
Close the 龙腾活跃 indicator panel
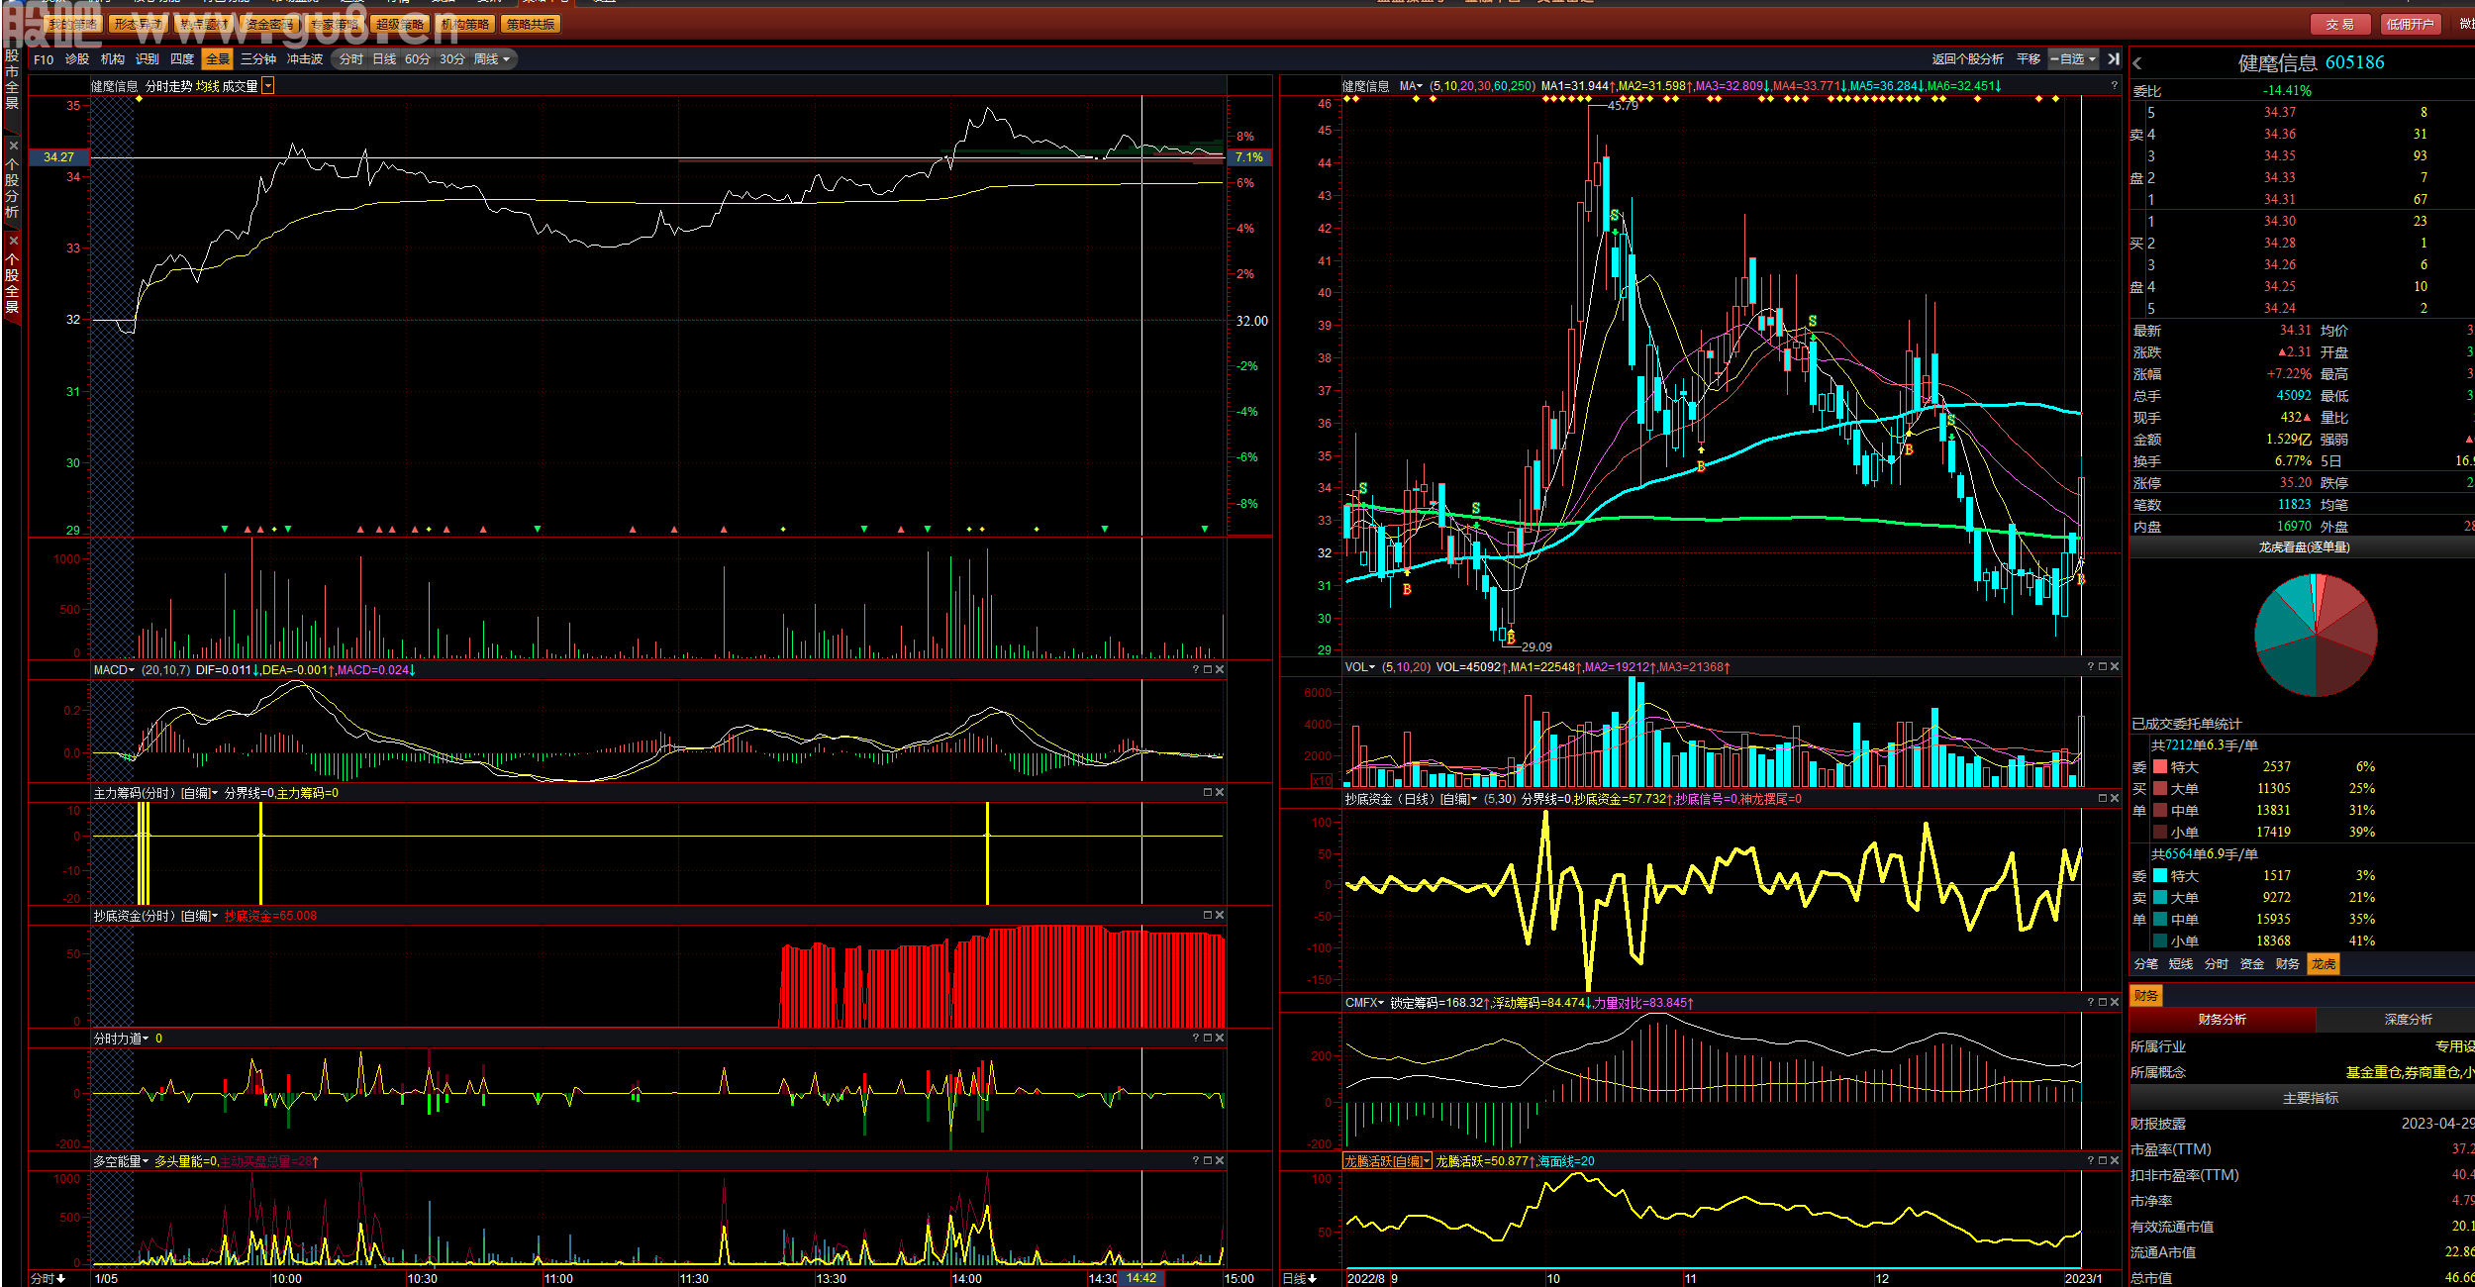[x=2115, y=1161]
